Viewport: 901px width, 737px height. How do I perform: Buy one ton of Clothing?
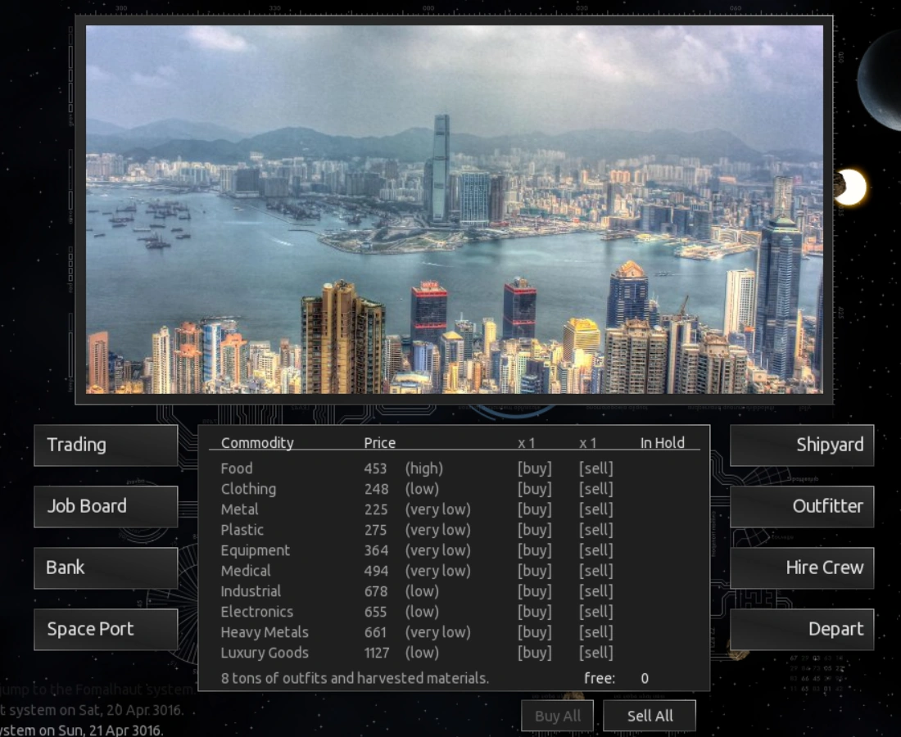pos(534,490)
